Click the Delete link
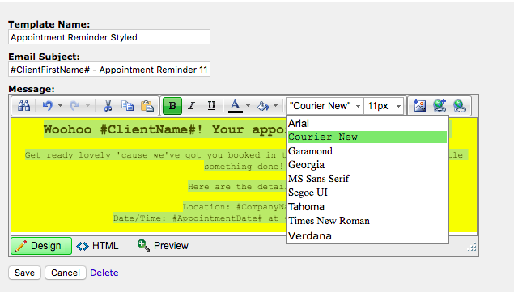Image resolution: width=514 pixels, height=292 pixels. pyautogui.click(x=104, y=273)
